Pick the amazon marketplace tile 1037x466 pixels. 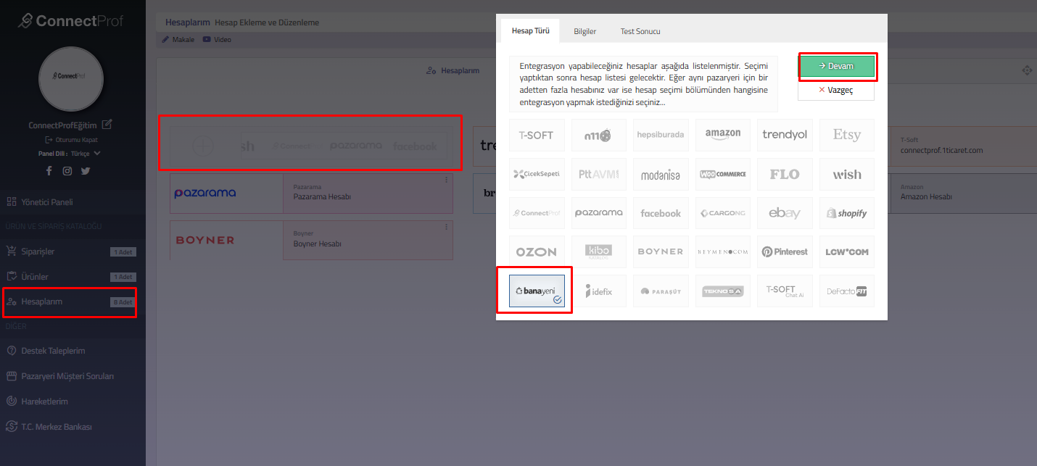(723, 135)
